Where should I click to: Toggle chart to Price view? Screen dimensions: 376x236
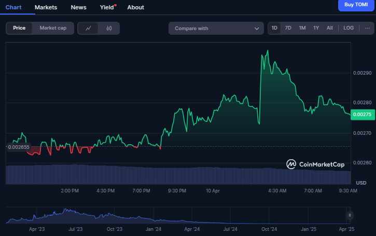(x=19, y=28)
